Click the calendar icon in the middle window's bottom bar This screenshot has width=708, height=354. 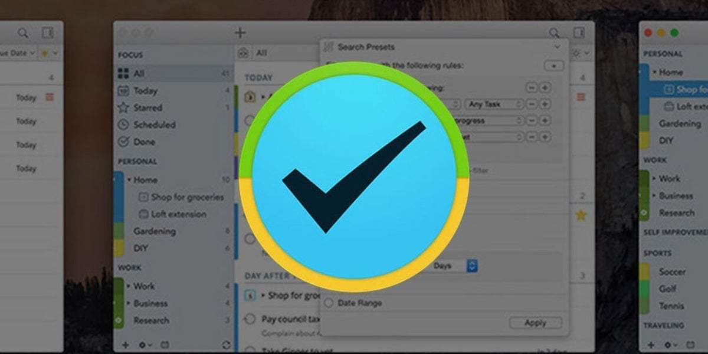click(165, 345)
